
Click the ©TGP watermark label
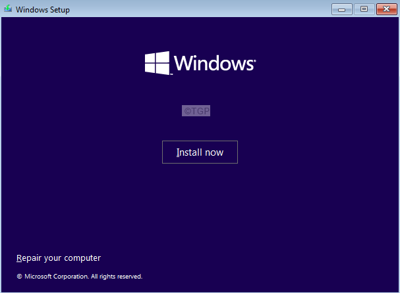pos(196,111)
